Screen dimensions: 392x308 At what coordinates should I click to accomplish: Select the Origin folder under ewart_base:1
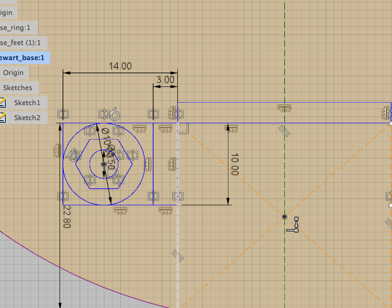[14, 73]
